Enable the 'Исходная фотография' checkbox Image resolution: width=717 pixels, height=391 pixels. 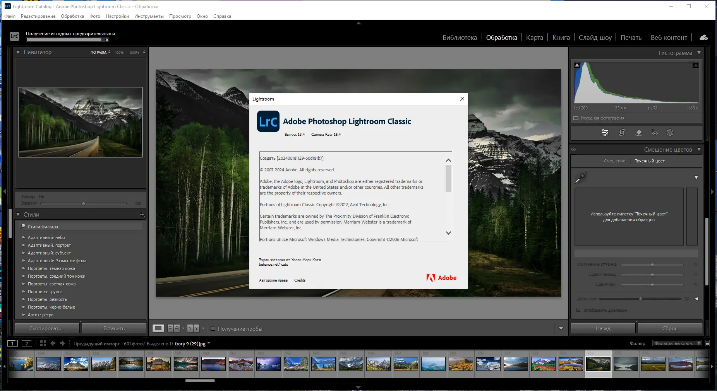coord(576,118)
